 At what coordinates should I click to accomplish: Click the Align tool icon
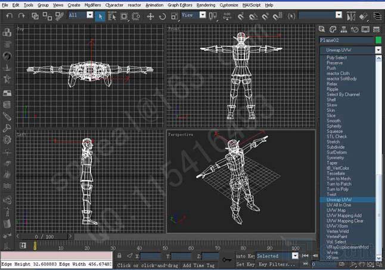click(x=364, y=17)
